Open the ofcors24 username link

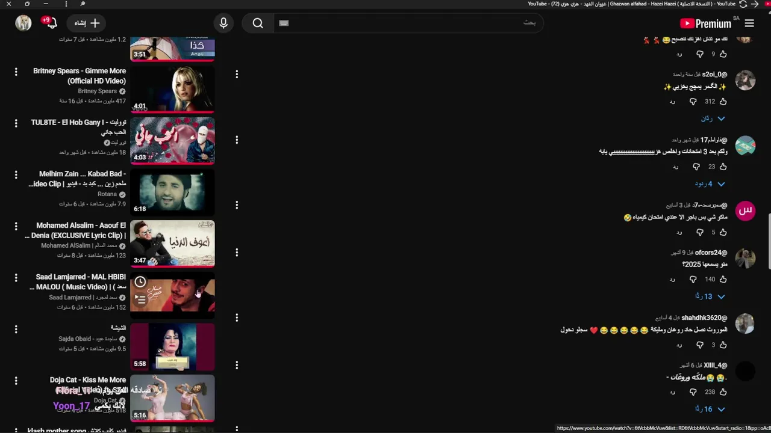tap(711, 253)
